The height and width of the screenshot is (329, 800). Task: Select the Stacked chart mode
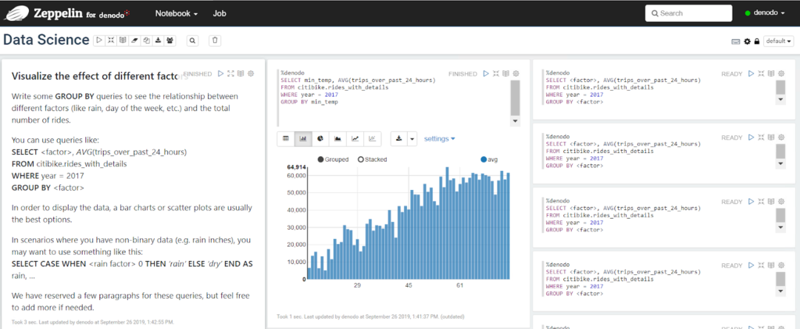(375, 159)
